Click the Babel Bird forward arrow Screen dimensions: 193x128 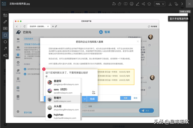(x=21, y=27)
